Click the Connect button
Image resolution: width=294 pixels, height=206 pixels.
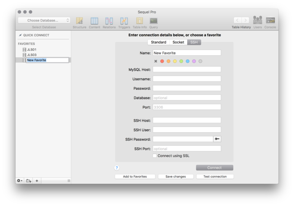(x=215, y=168)
